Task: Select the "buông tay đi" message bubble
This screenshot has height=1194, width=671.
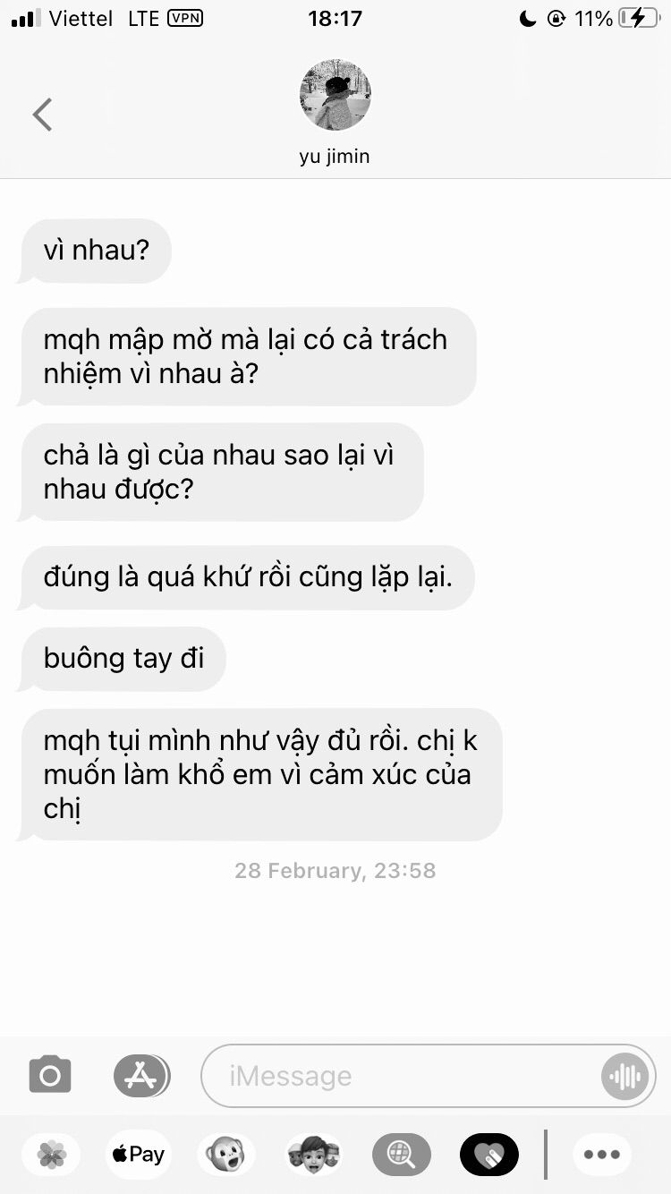Action: coord(123,659)
